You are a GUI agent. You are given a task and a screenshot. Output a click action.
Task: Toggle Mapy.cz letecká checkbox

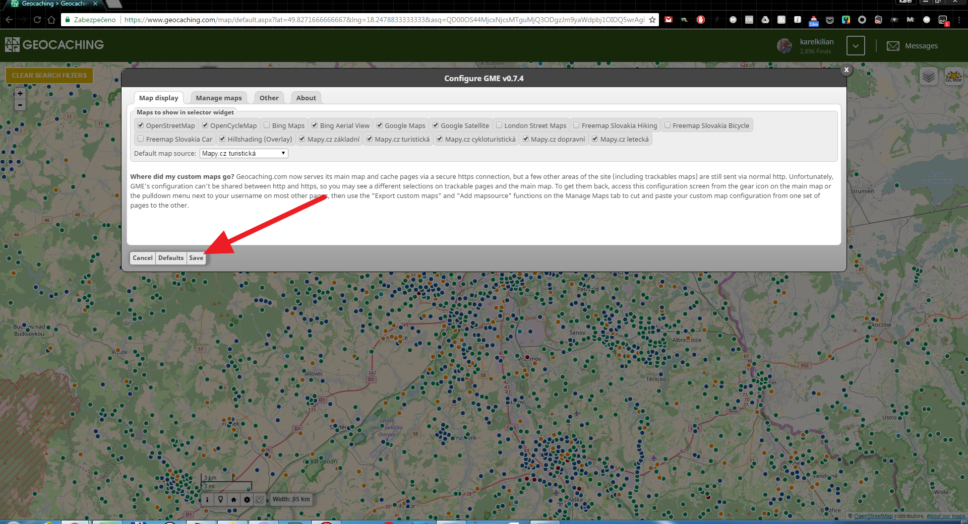[595, 139]
